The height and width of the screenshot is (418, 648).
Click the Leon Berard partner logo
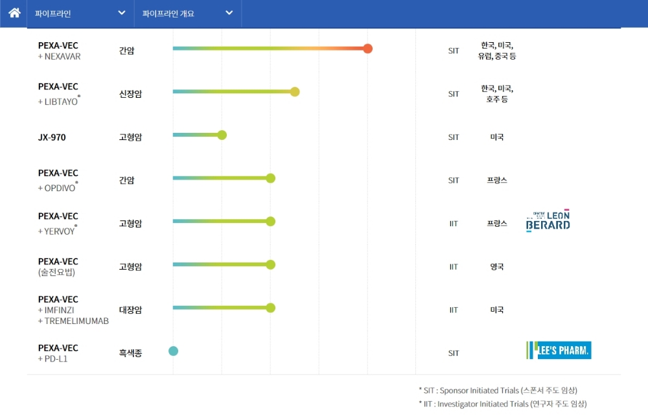coord(548,221)
